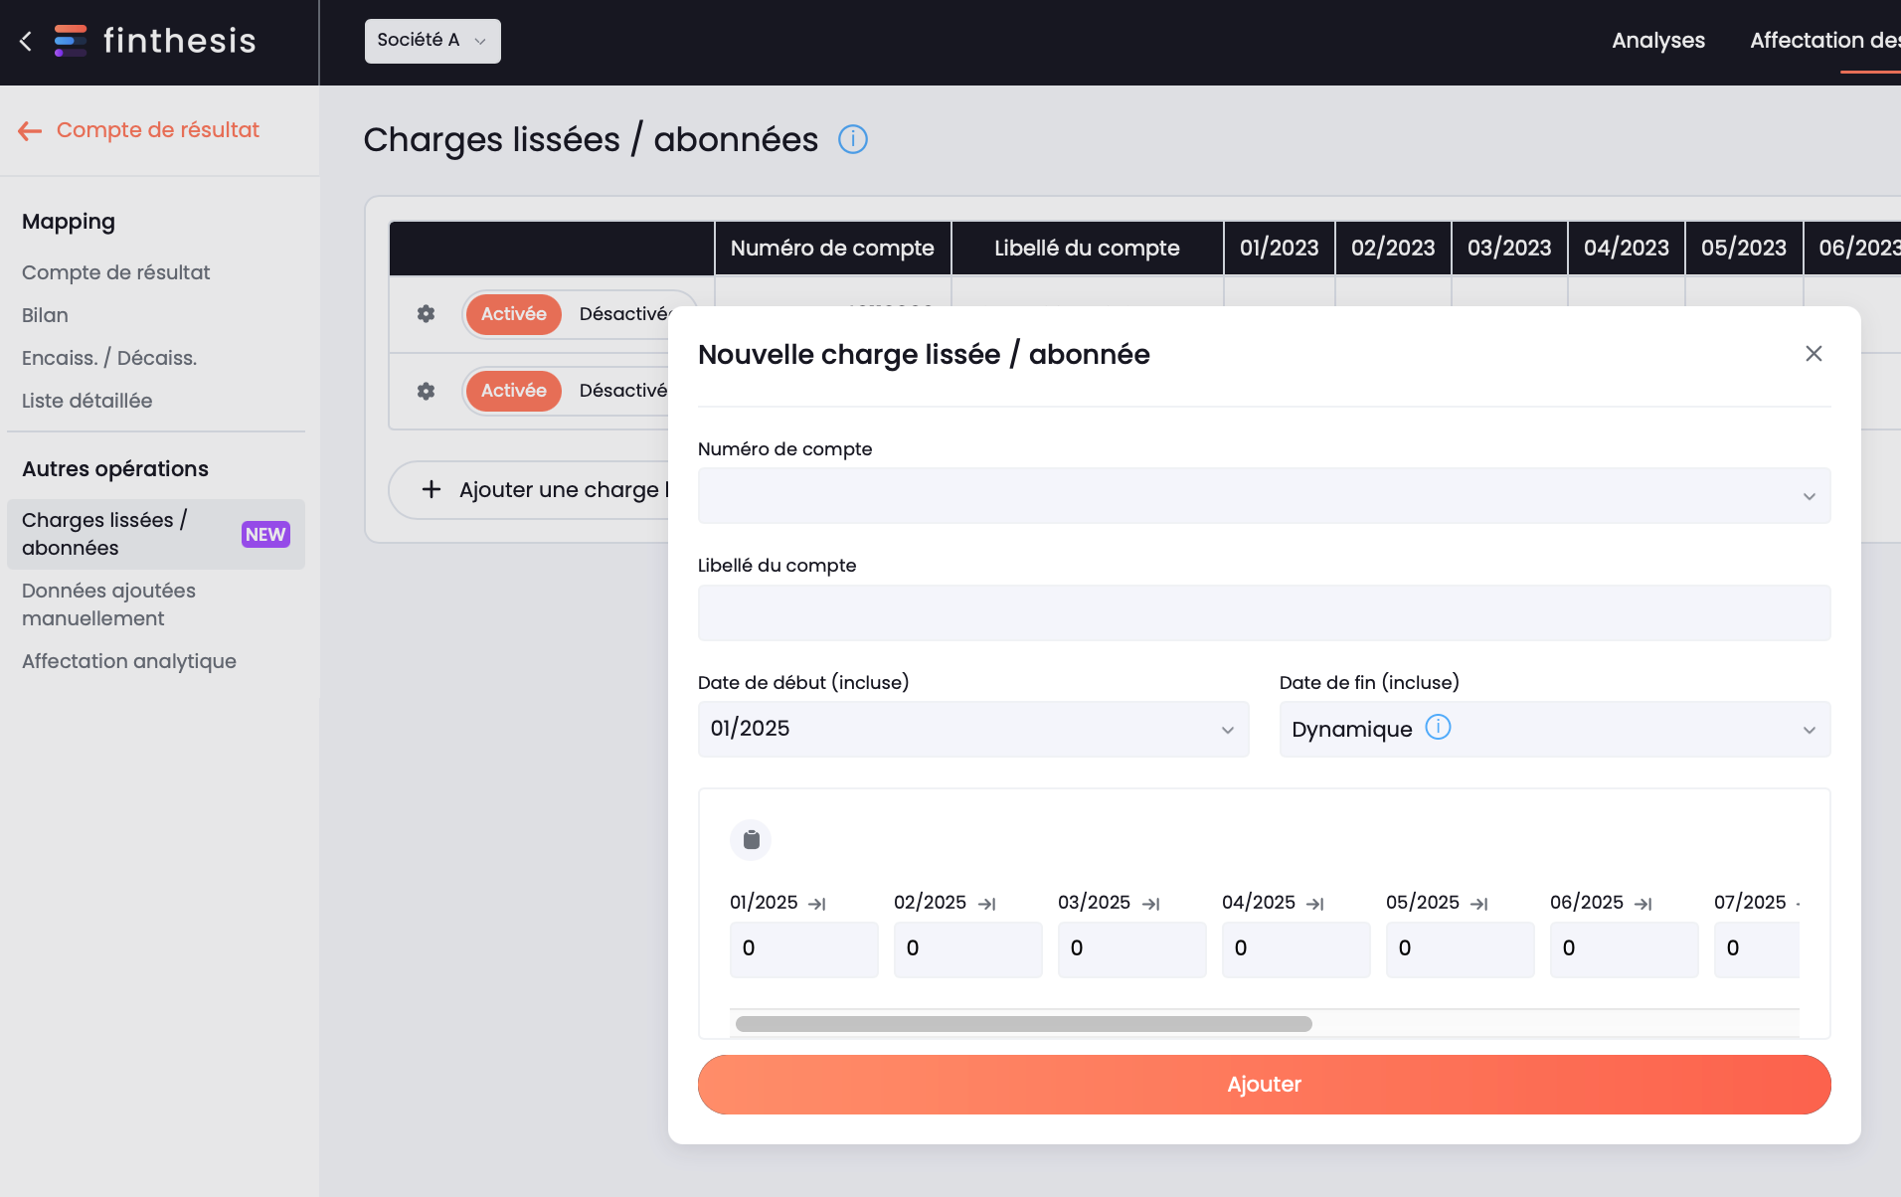Click the fill-right arrow next to 05/2025
1901x1197 pixels.
point(1479,904)
